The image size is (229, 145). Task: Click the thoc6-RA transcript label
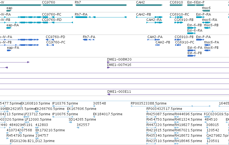pos(209,20)
